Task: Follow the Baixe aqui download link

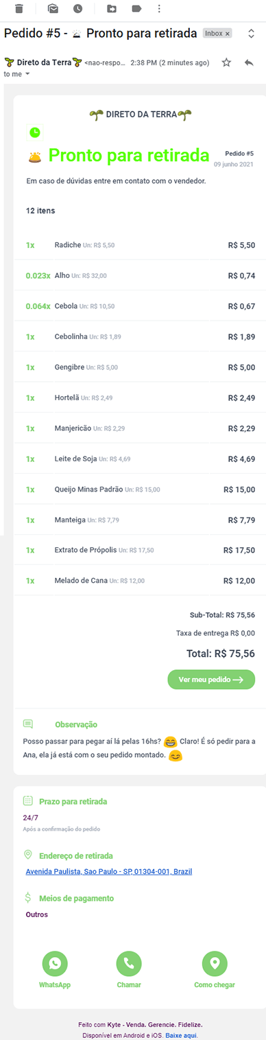Action: (x=182, y=1035)
